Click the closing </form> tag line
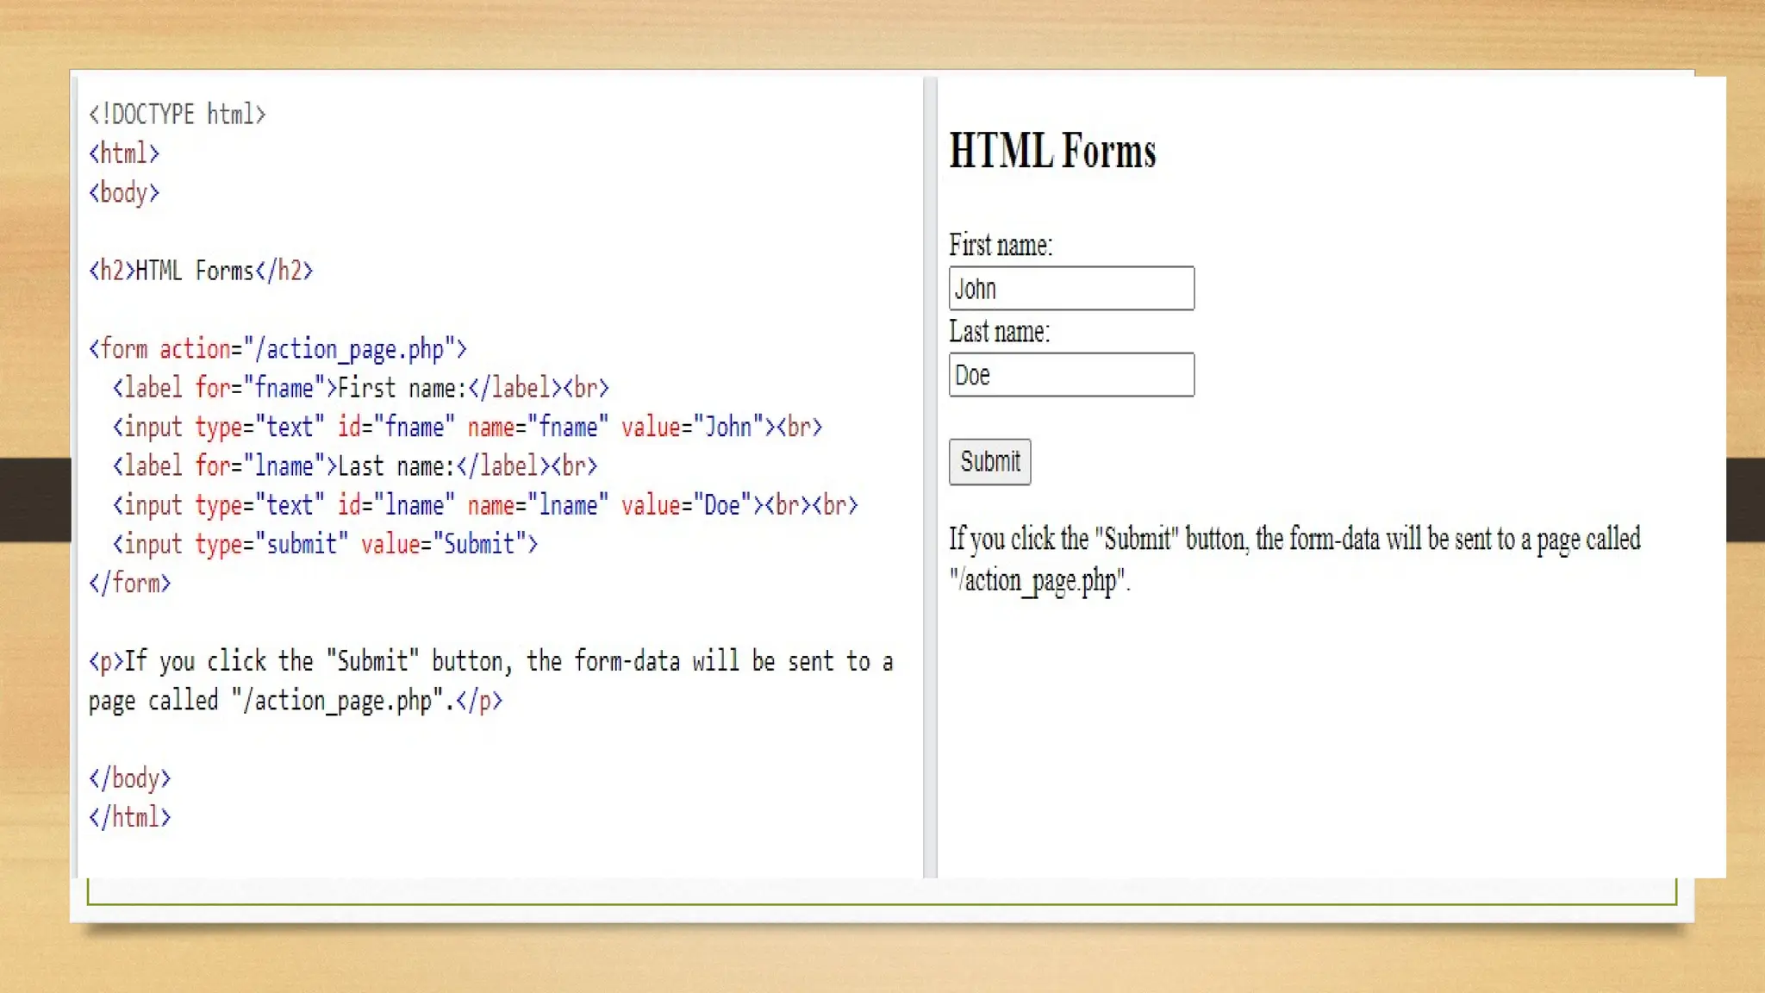 click(x=129, y=584)
